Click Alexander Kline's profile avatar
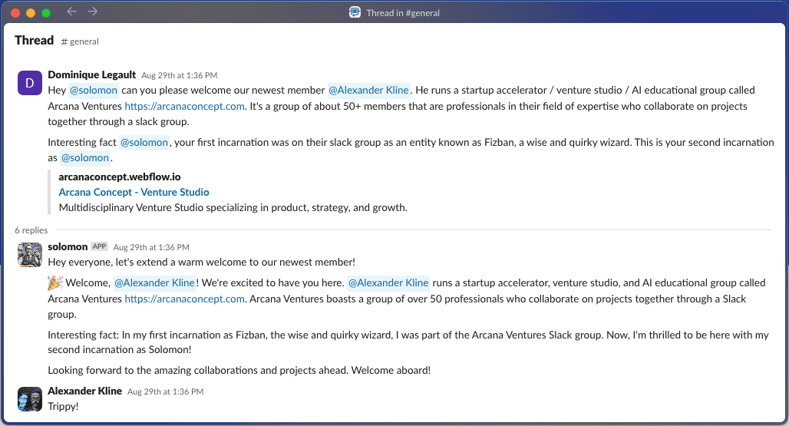This screenshot has height=426, width=789. pyautogui.click(x=29, y=398)
